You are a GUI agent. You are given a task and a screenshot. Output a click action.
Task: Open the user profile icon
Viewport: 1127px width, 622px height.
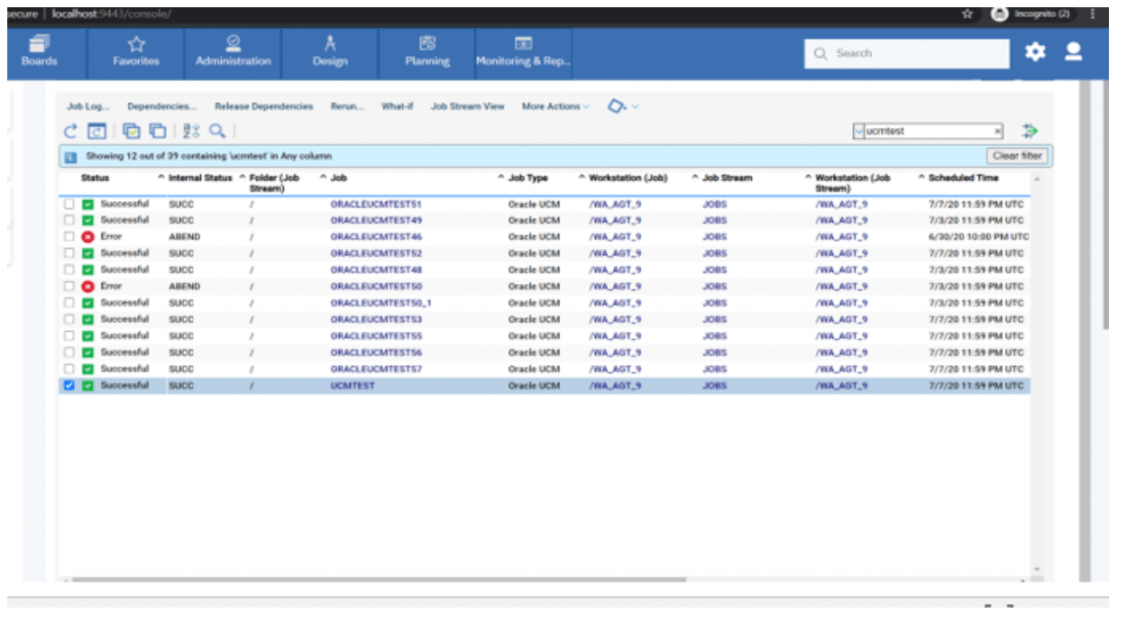click(1073, 53)
